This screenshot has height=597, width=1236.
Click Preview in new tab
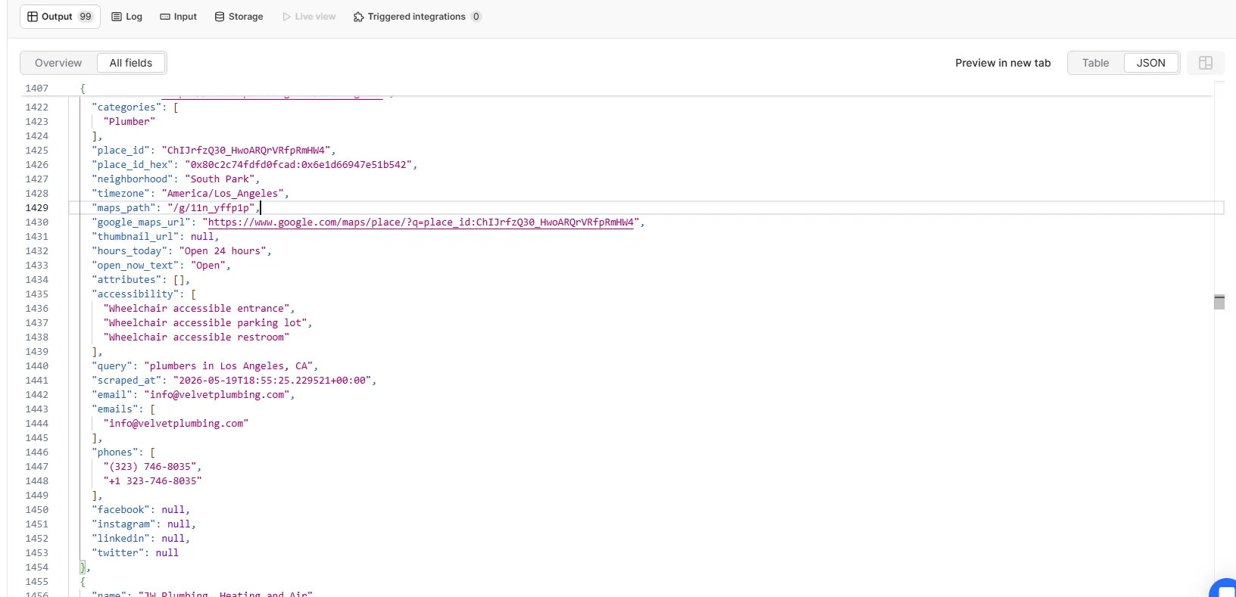(x=1003, y=63)
